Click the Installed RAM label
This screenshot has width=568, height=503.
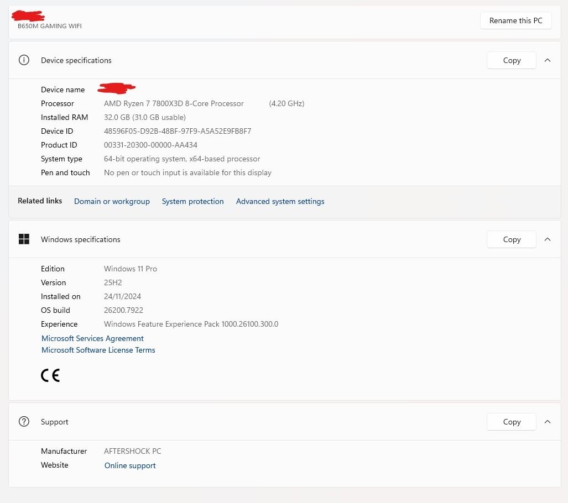(65, 117)
